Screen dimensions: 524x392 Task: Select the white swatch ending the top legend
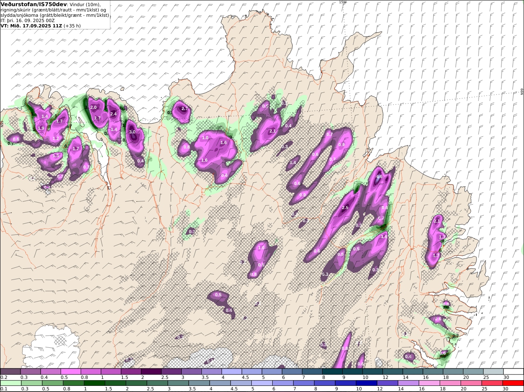(513, 372)
